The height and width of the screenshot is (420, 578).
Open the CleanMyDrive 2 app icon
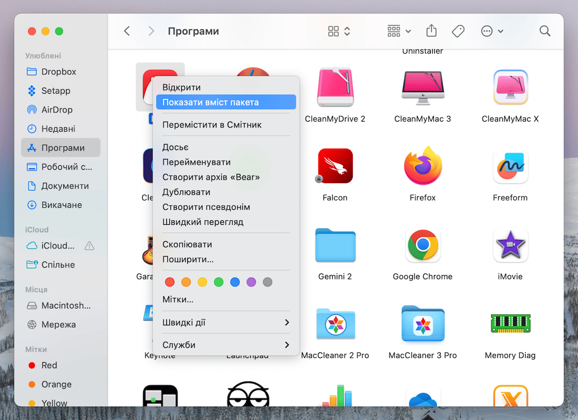click(335, 88)
